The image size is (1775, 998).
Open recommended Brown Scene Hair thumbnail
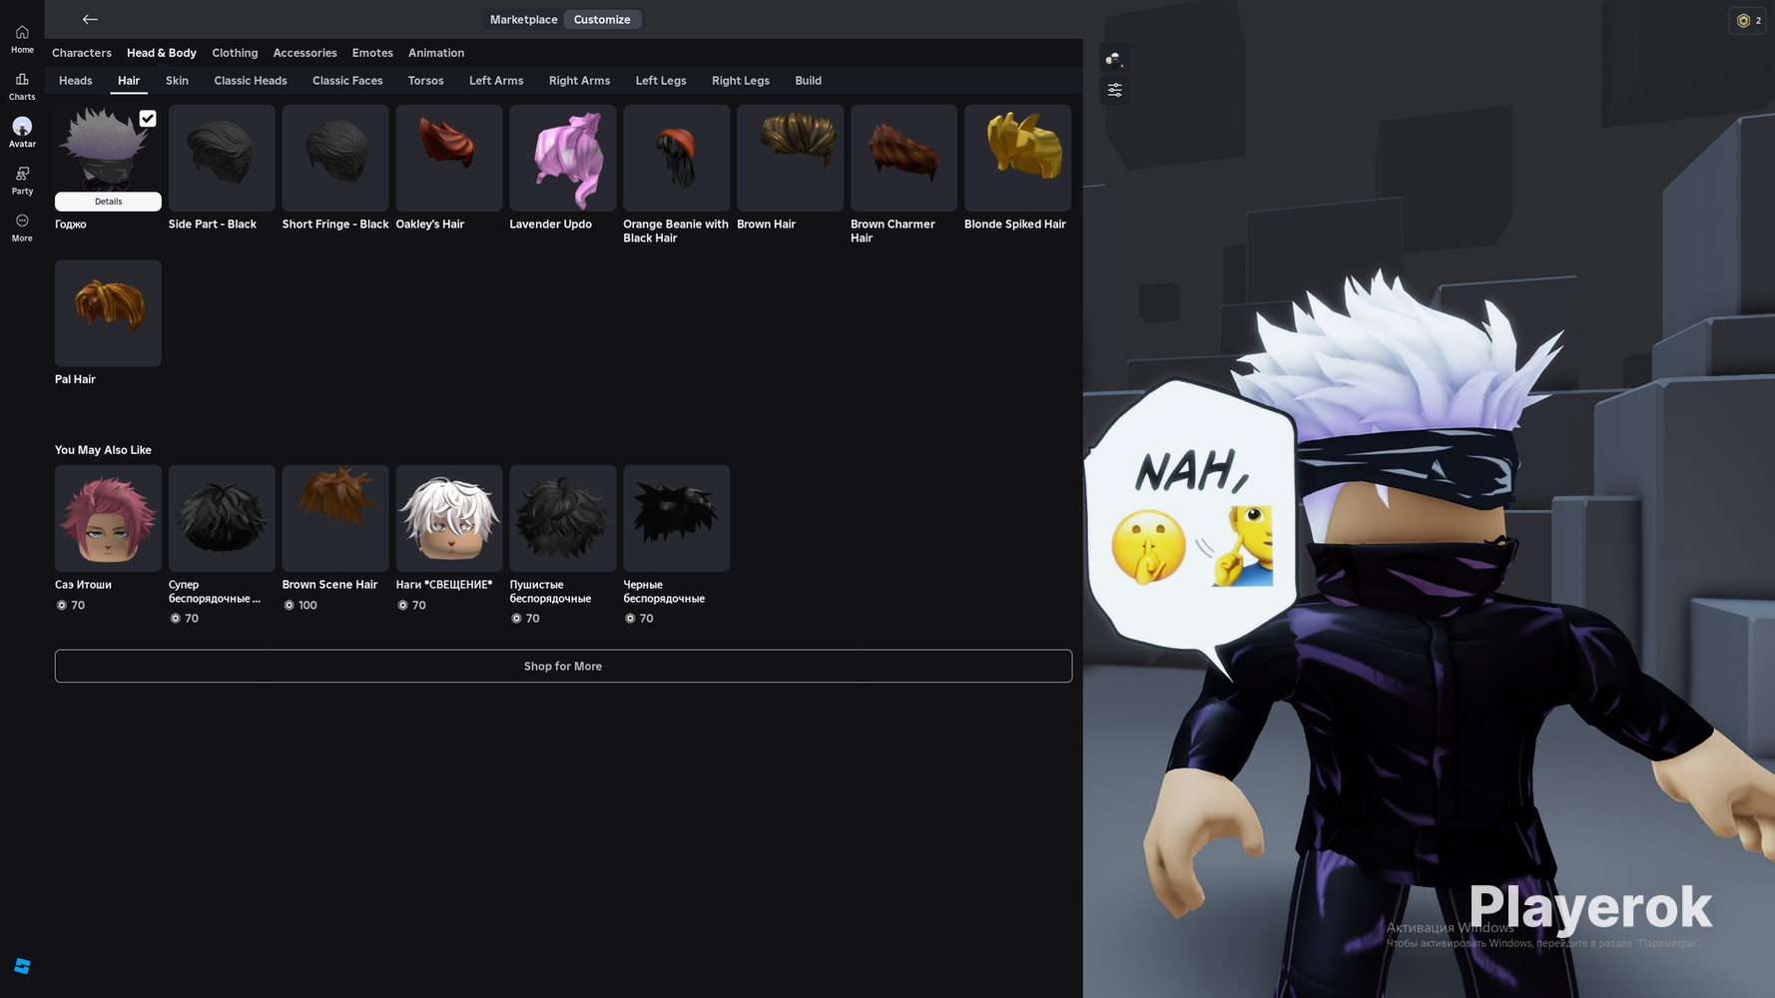point(335,518)
